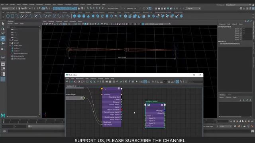Create a NURBS cylinder from the shelf
The height and width of the screenshot is (143, 255).
click(84, 16)
